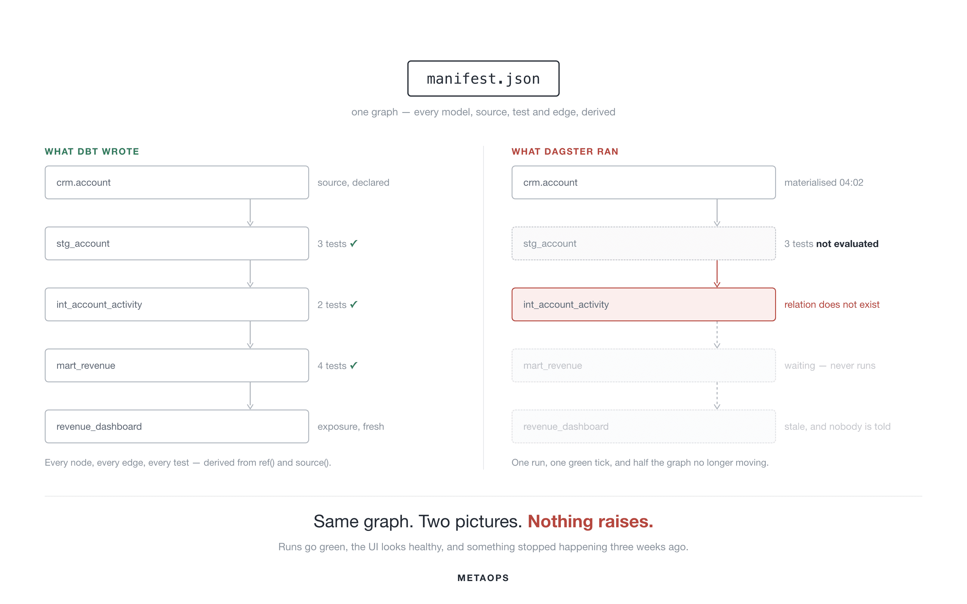Select the dashed stg_account node under Dagster

[x=643, y=243]
